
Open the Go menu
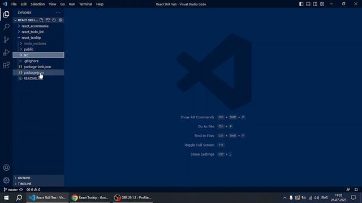(63, 4)
